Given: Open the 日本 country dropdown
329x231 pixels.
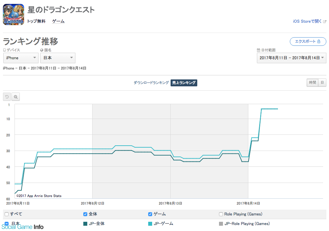Looking at the screenshot, I should 58,58.
